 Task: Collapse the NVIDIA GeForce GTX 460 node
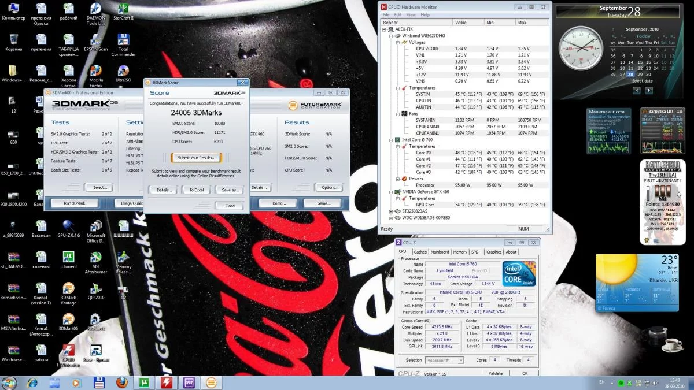(390, 192)
